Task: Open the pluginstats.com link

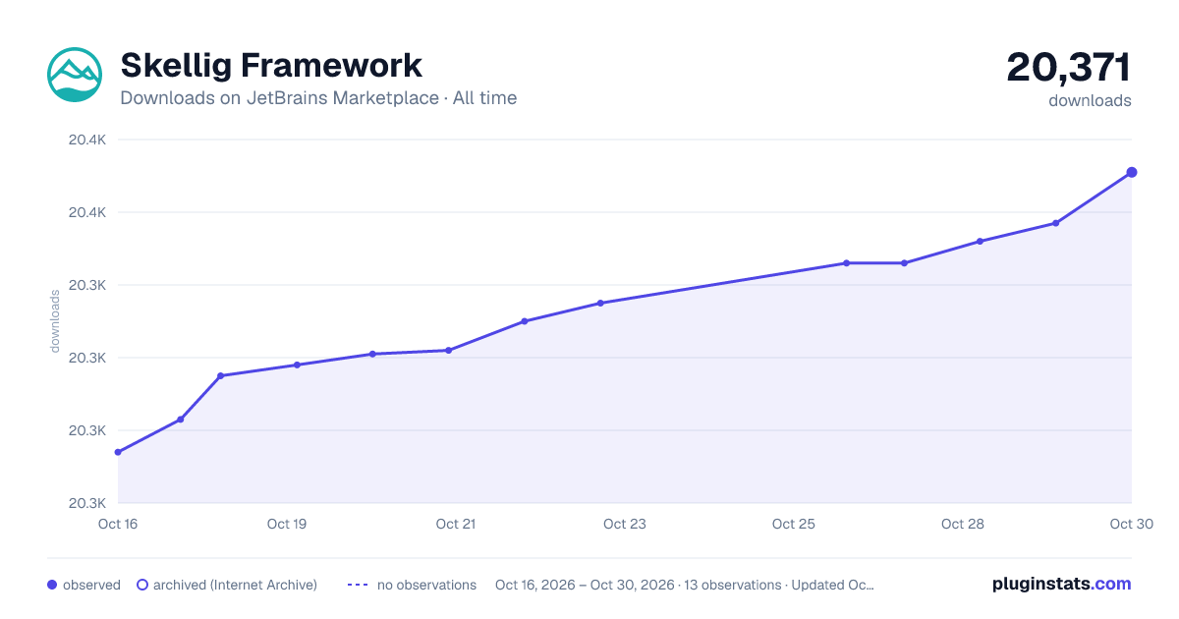Action: (1062, 584)
